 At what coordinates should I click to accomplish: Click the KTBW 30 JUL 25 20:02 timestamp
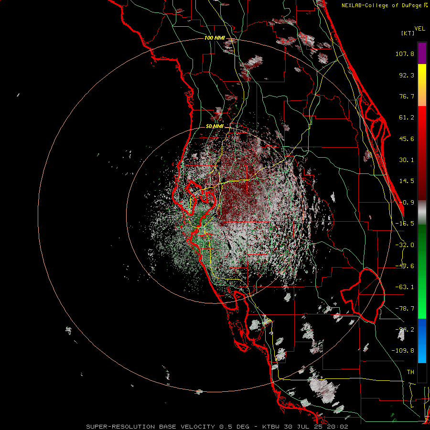click(305, 427)
